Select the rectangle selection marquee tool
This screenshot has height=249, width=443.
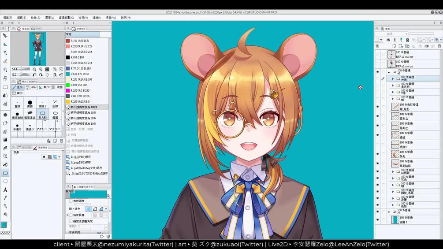(x=5, y=87)
